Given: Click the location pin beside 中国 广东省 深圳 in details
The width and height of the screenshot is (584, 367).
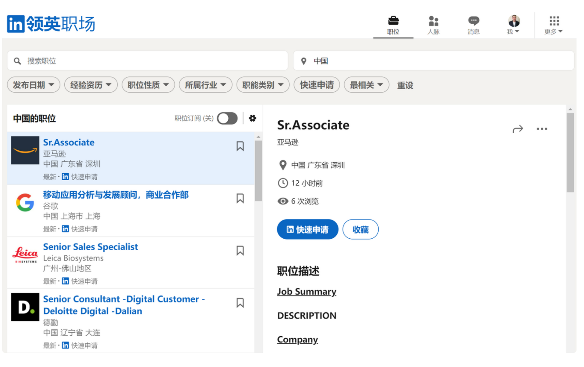Looking at the screenshot, I should [x=283, y=165].
